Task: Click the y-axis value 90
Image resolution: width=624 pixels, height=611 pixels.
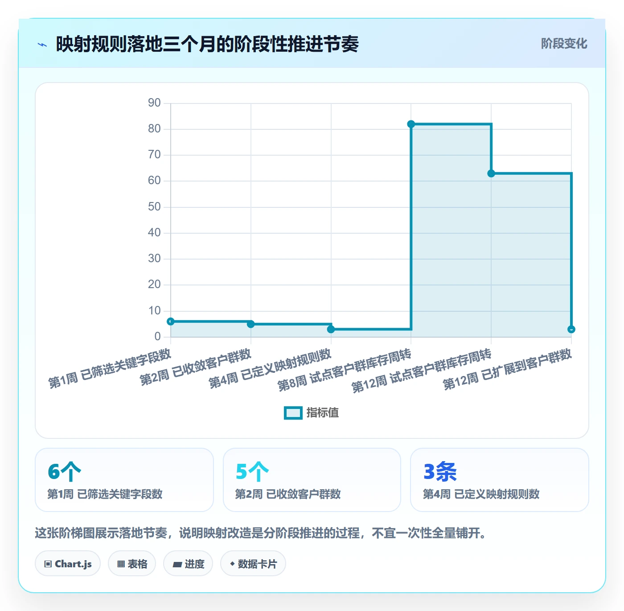Action: 154,103
